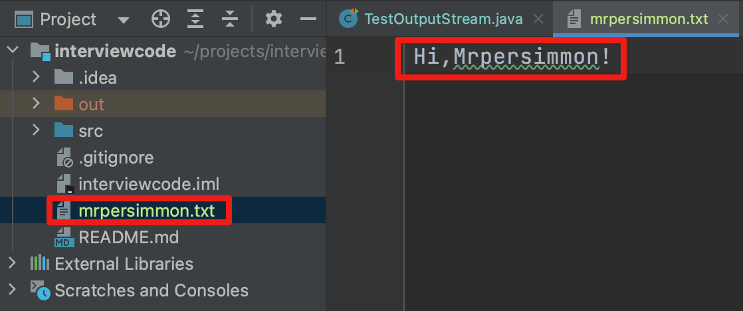Collapse the interviewcode root node
The width and height of the screenshot is (743, 311).
12,51
